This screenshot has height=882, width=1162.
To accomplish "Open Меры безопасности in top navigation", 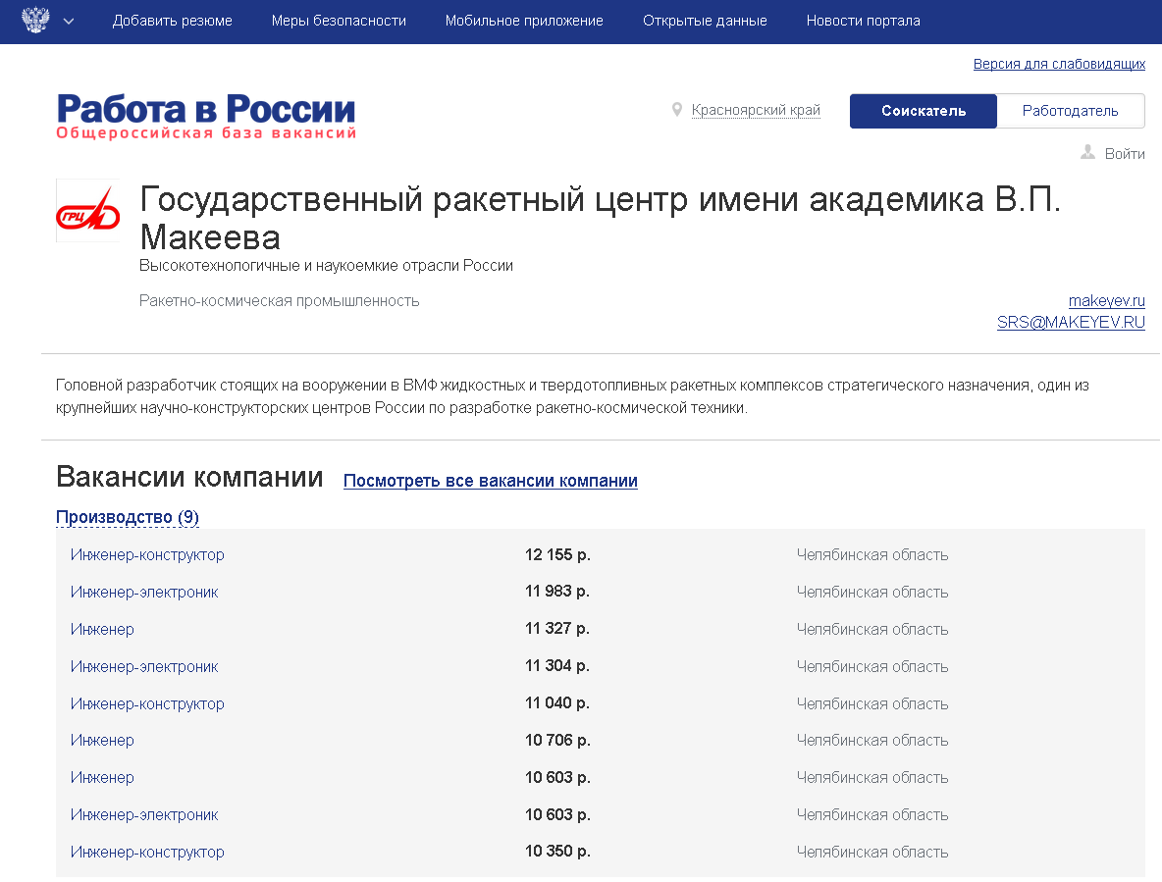I will (339, 21).
